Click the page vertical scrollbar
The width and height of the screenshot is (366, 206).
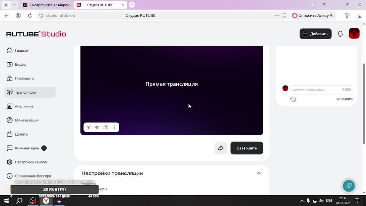click(364, 104)
